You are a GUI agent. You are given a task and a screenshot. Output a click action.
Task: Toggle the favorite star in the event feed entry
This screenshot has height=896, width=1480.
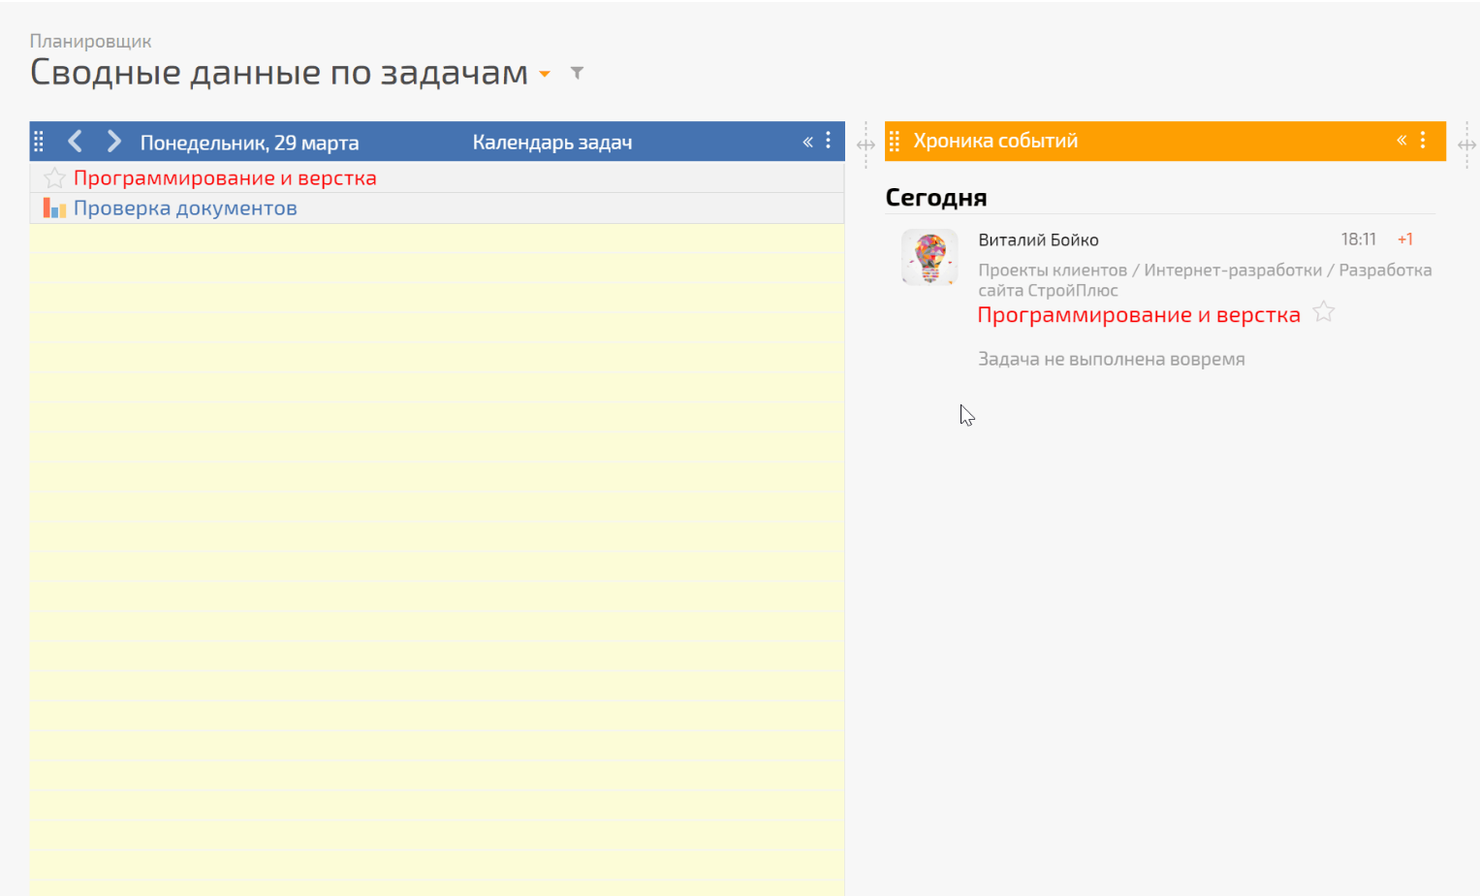point(1324,312)
